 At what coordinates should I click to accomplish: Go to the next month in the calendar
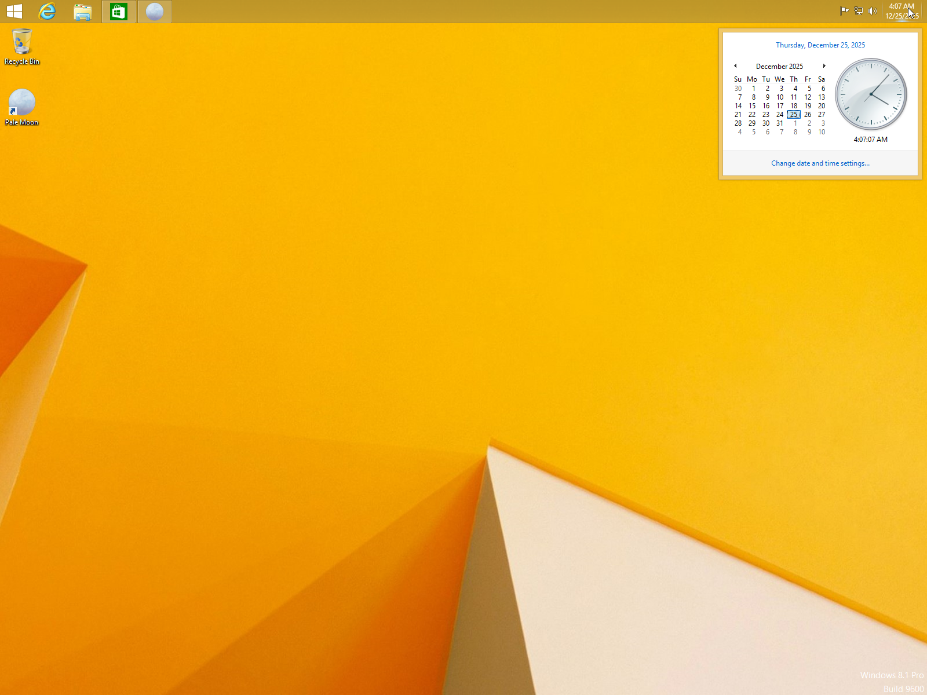[x=824, y=66]
